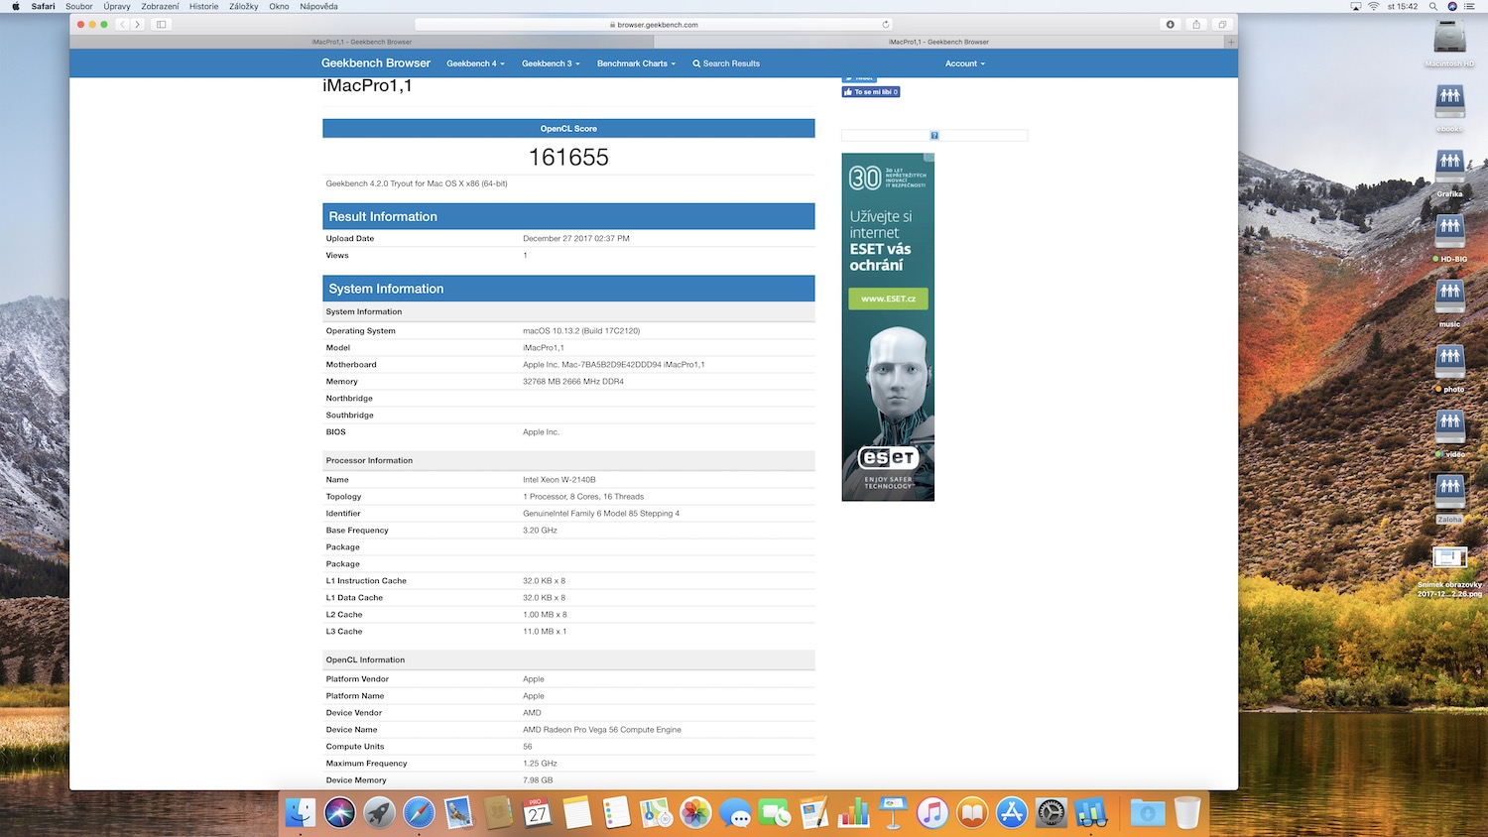Open Finder from the Dock

(x=301, y=813)
